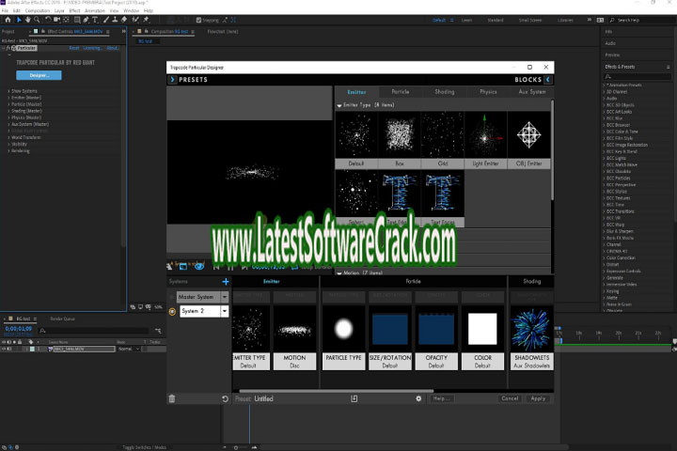Open the System 2 dropdown arrow
Viewport: 677px width, 451px height.
coord(225,311)
